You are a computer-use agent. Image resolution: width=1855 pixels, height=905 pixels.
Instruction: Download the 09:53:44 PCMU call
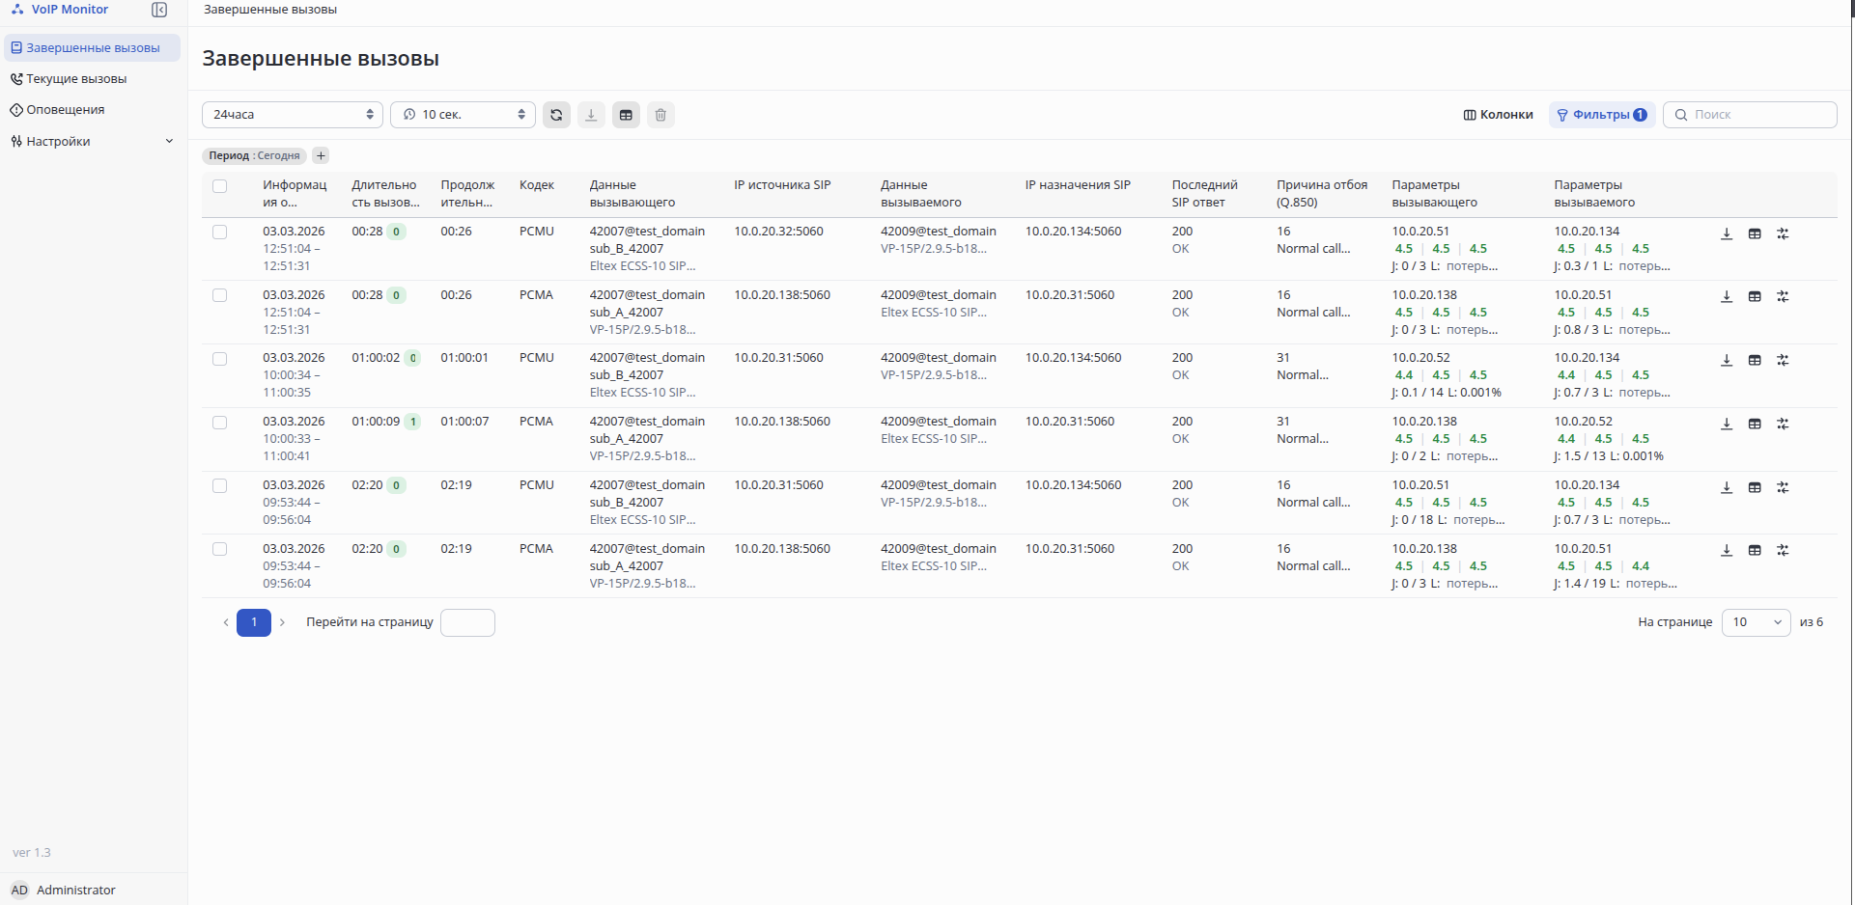tap(1727, 487)
